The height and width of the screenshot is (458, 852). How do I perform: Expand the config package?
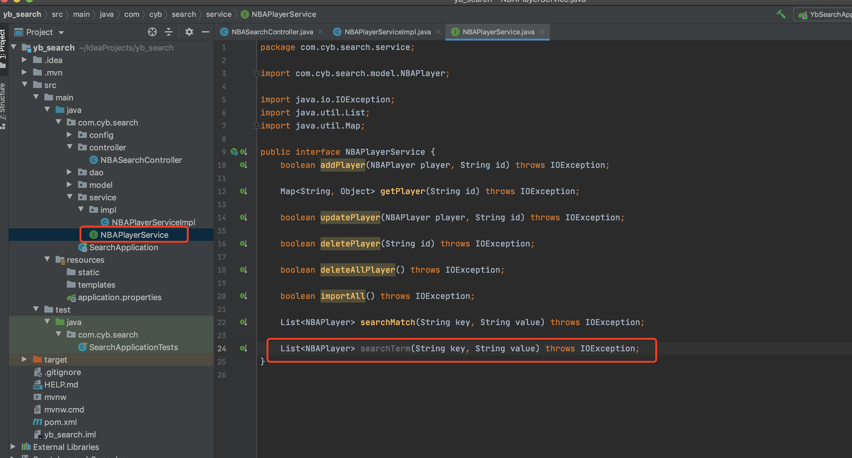(x=69, y=135)
